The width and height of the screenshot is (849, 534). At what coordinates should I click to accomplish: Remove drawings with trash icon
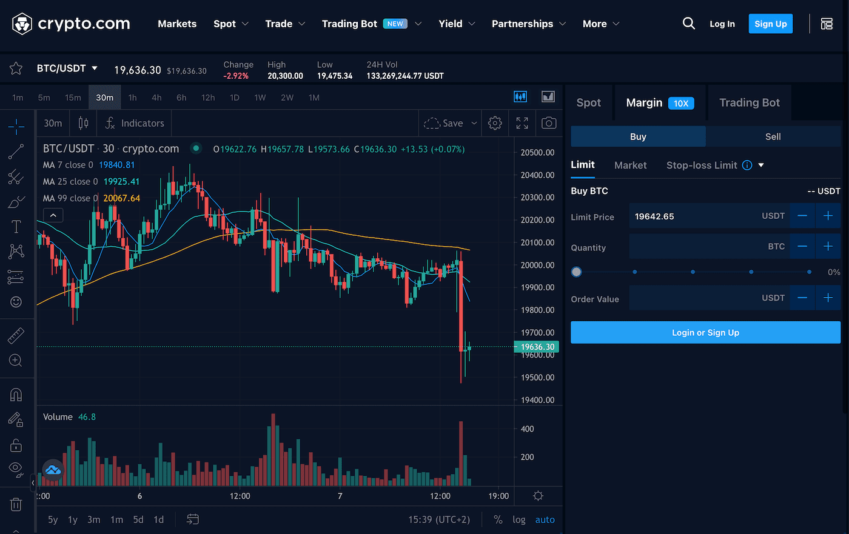click(x=16, y=504)
